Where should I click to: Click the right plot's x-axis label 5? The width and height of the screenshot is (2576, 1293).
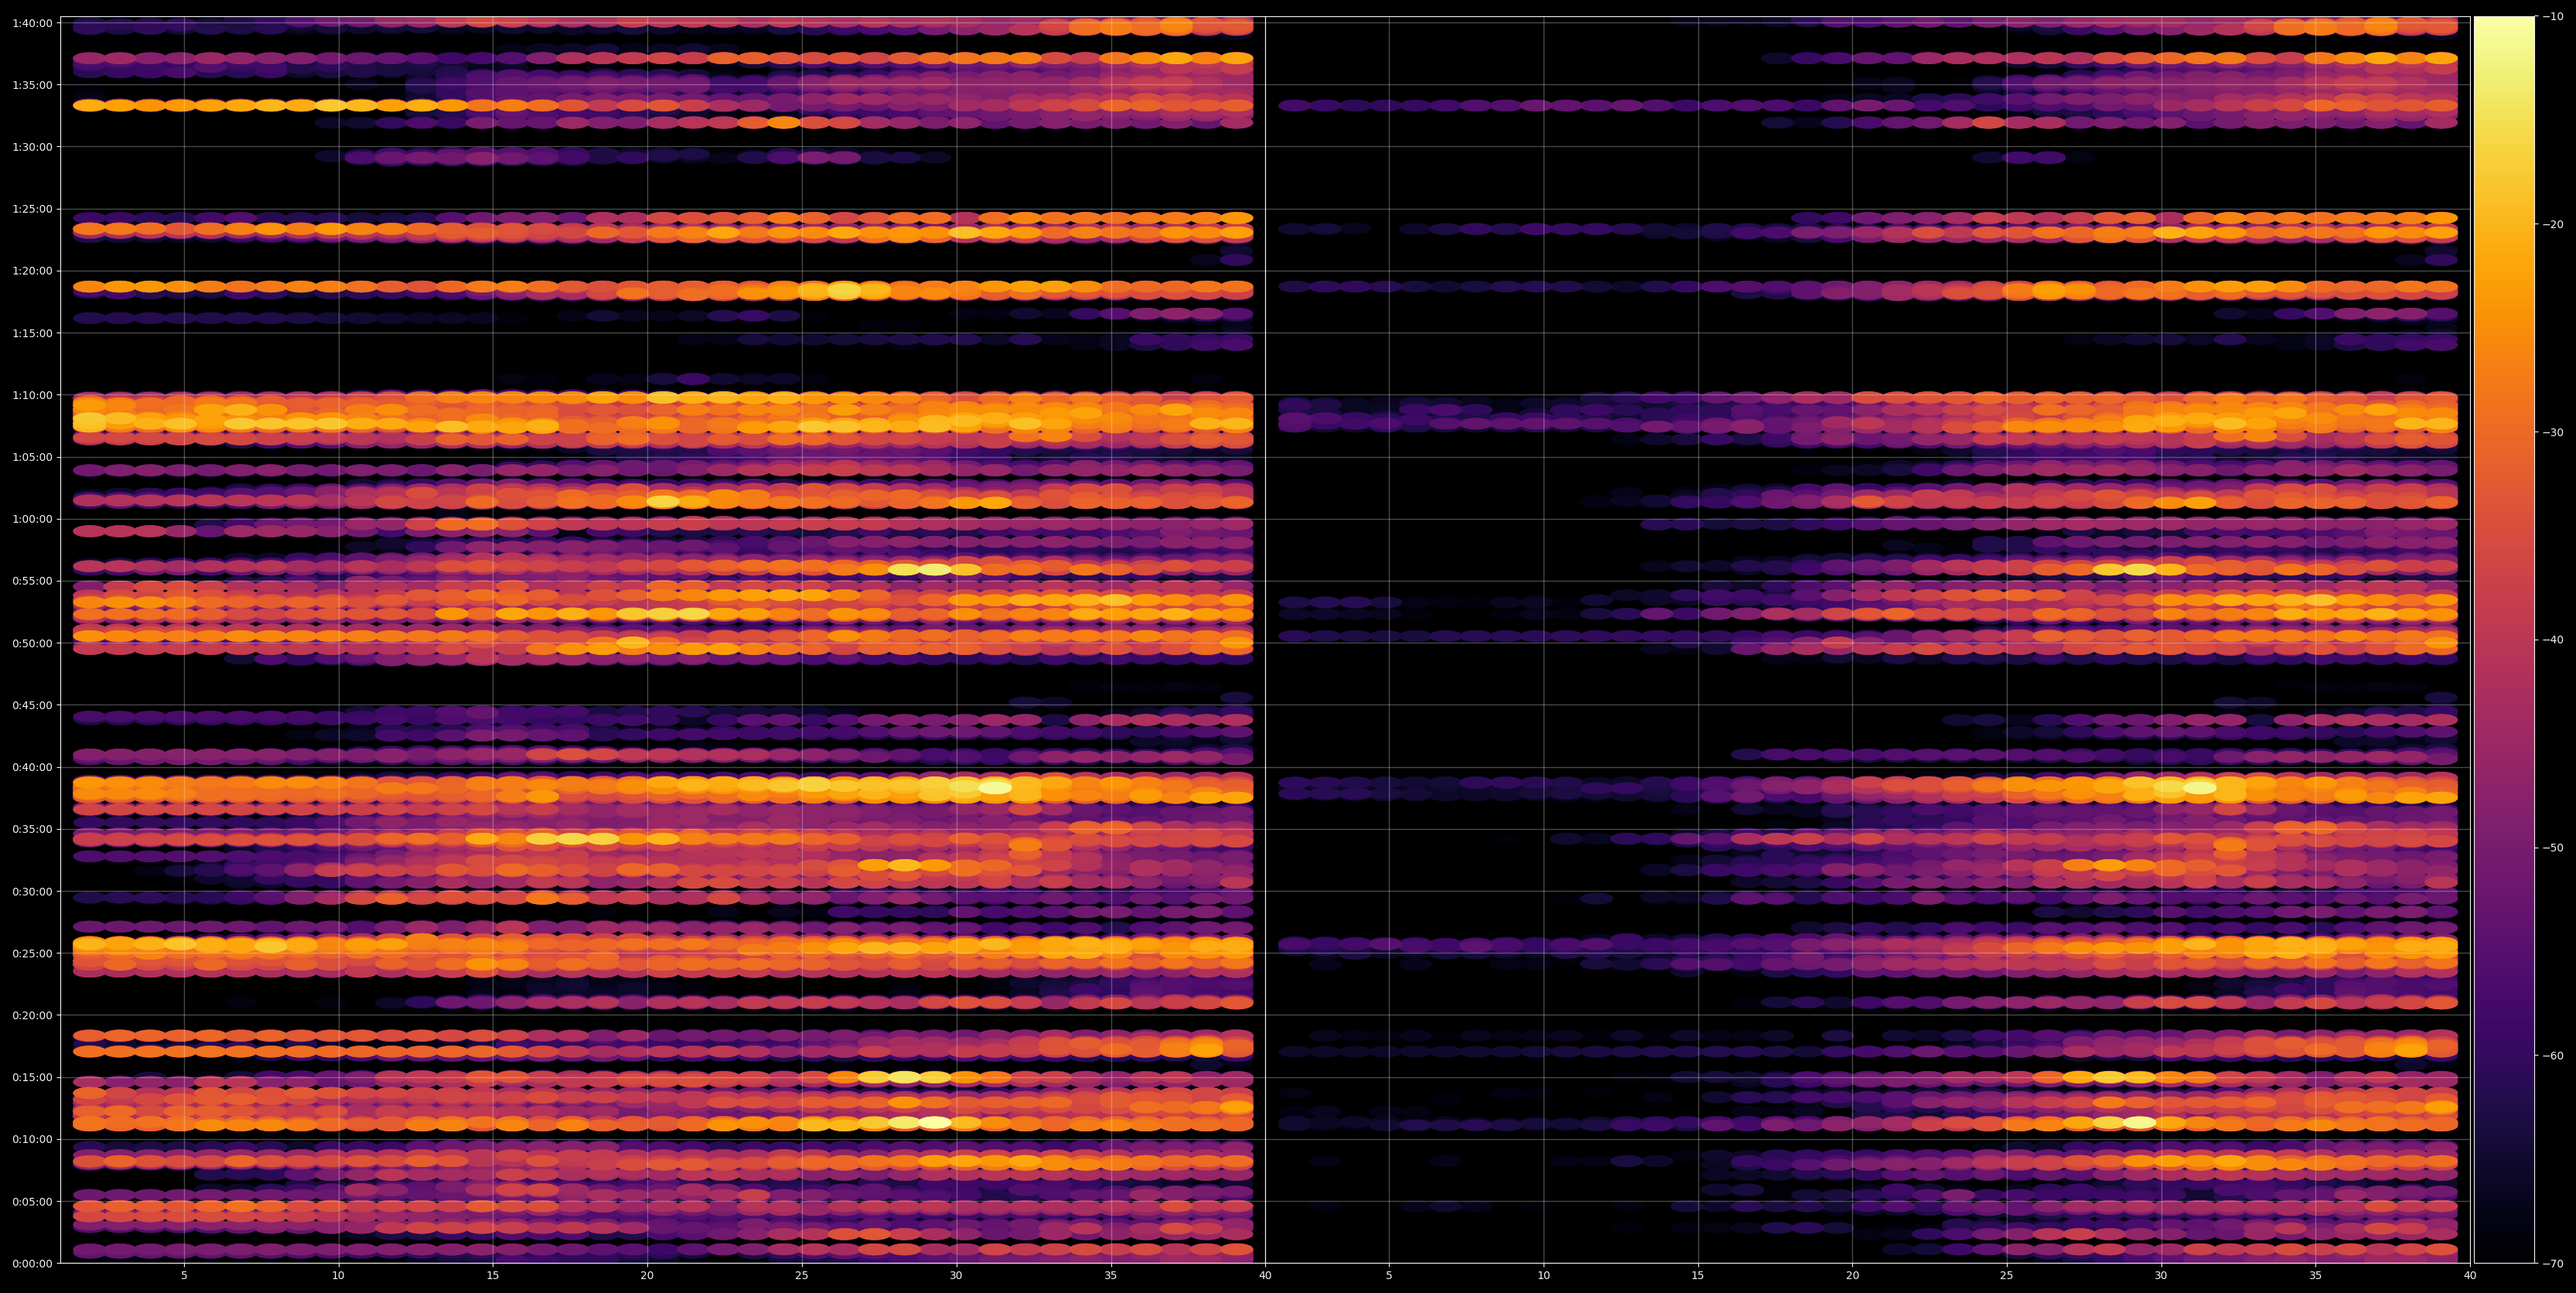point(1389,1276)
